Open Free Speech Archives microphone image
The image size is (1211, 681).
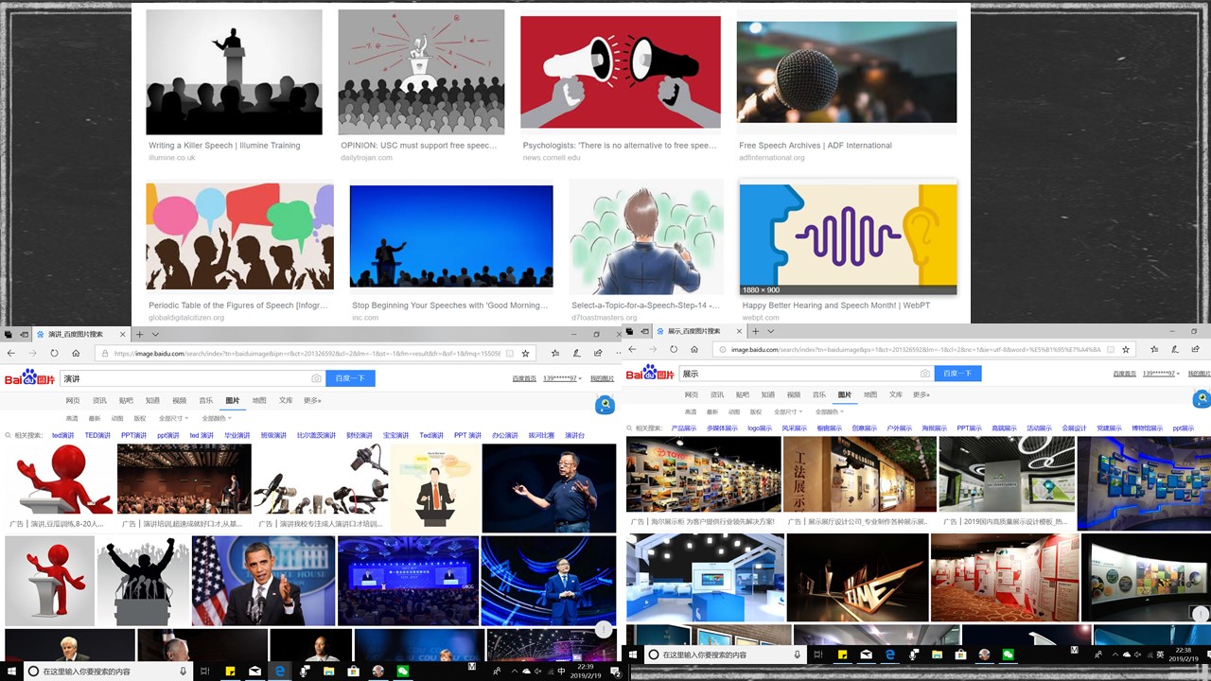847,72
